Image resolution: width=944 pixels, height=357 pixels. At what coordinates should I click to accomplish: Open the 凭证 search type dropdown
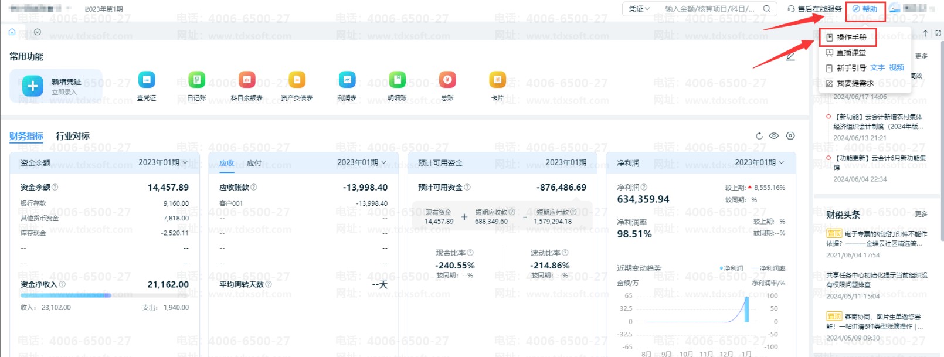(x=639, y=9)
